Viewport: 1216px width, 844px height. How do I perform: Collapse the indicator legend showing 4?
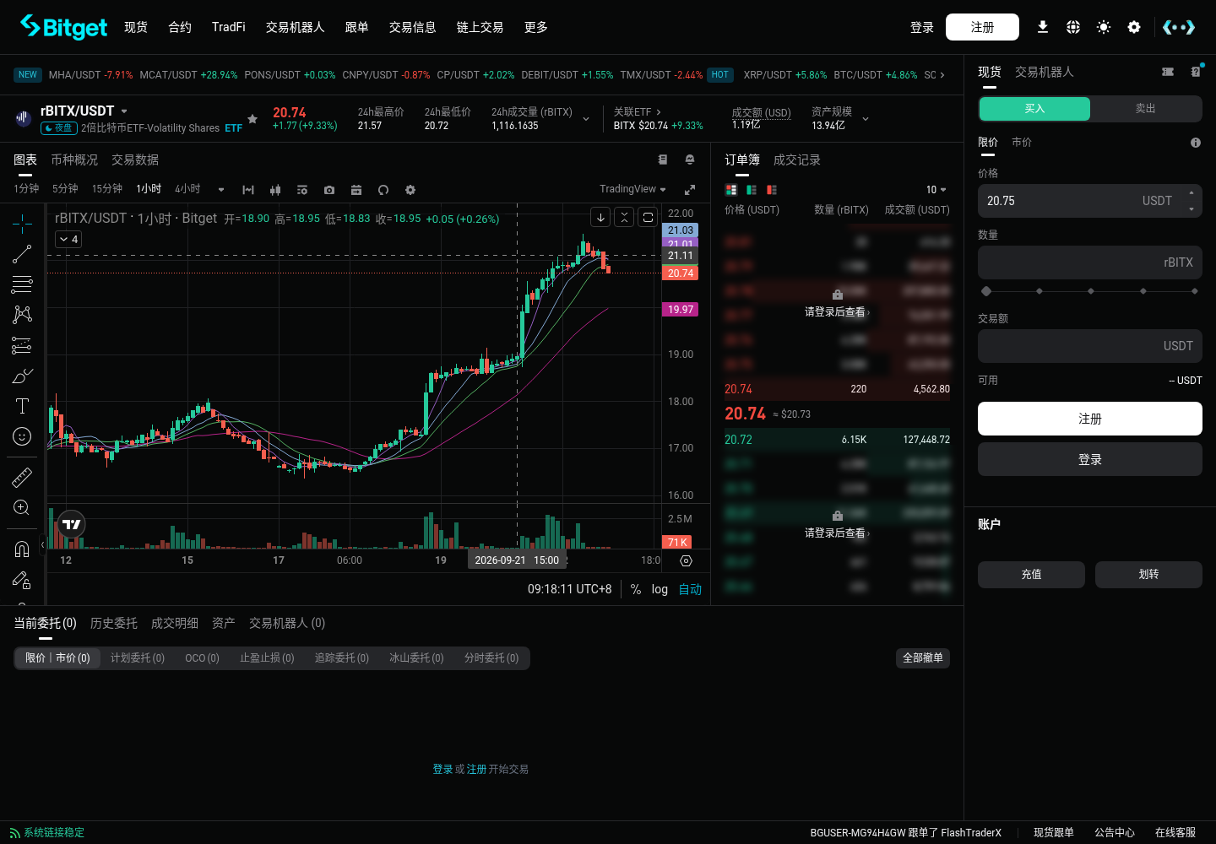coord(68,240)
